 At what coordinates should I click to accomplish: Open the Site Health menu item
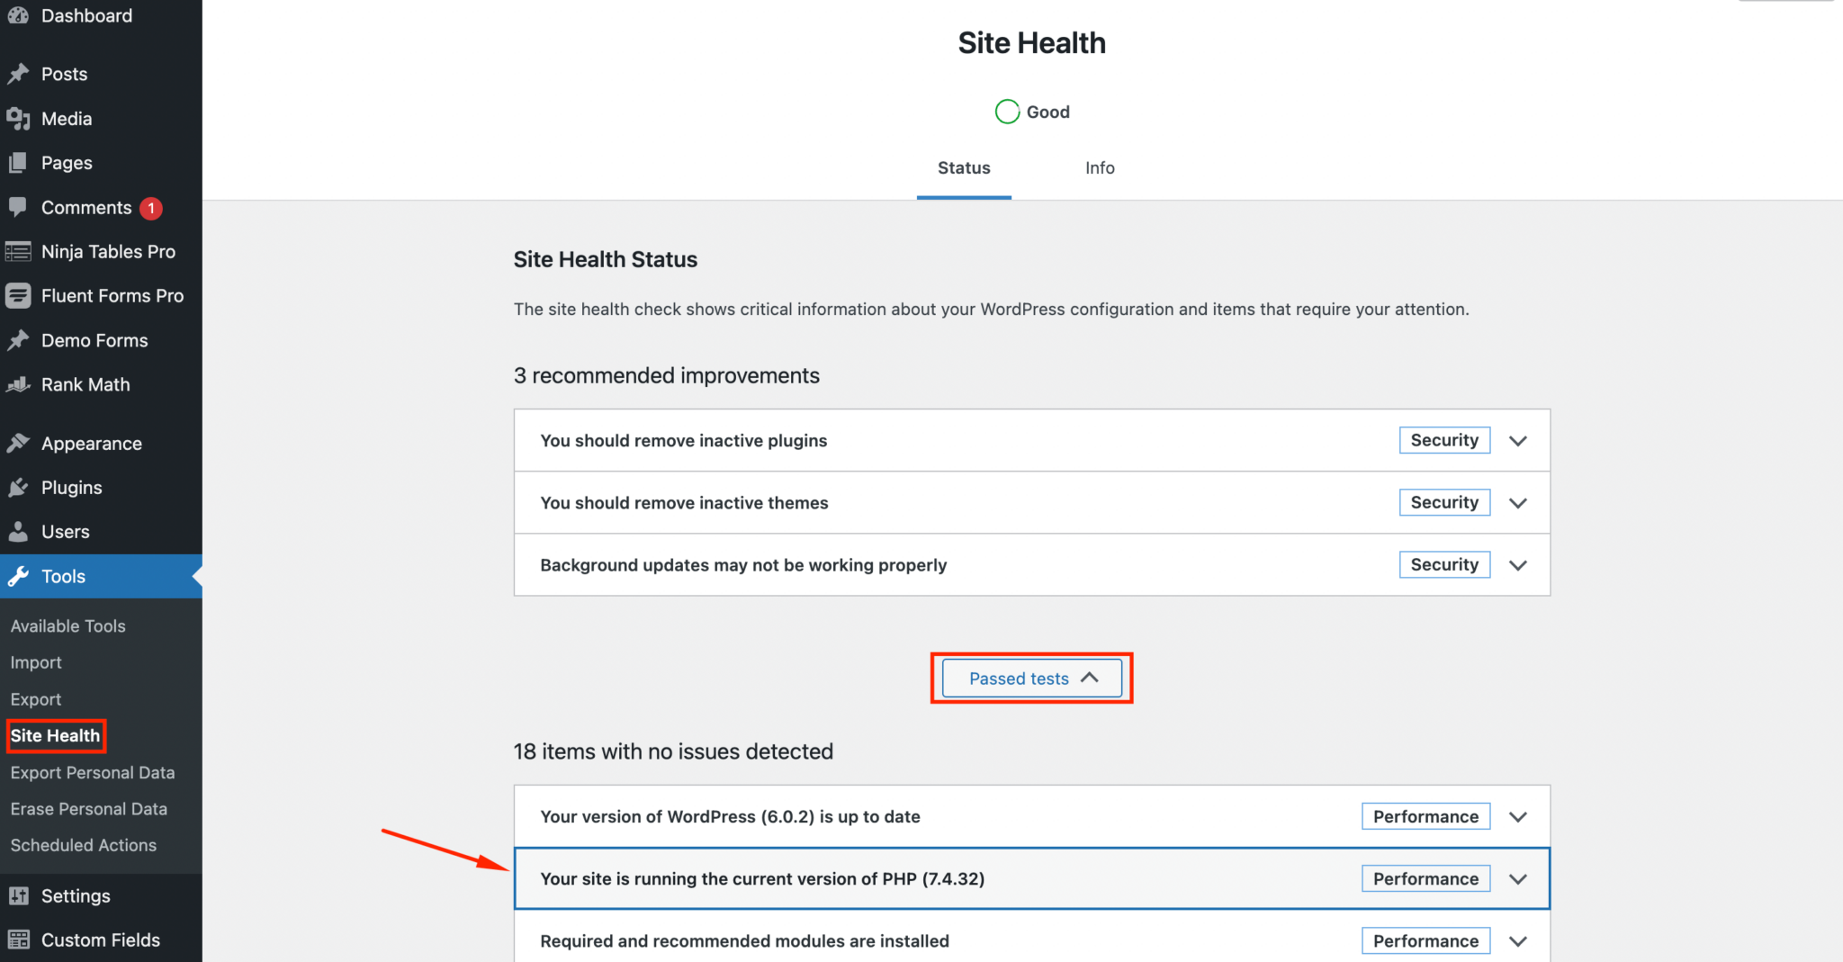click(x=56, y=735)
